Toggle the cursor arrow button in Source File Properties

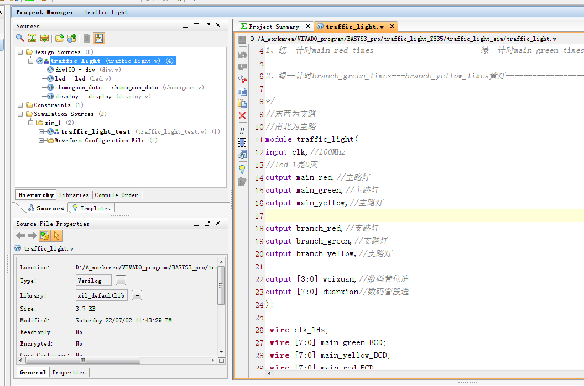click(x=57, y=236)
